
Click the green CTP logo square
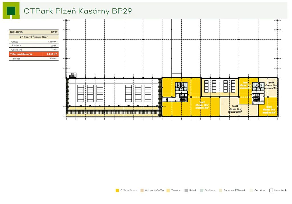[x=11, y=11]
